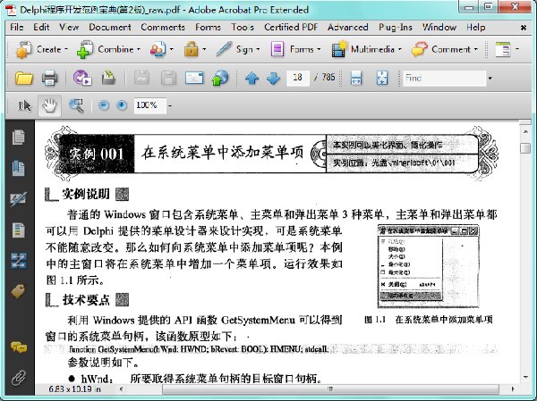The image size is (537, 401).
Task: Activate the Marquee Zoom tool
Action: 76,105
